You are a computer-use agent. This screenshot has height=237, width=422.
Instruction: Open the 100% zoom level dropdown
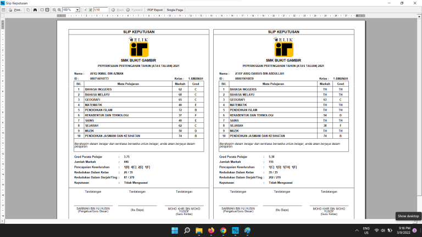tap(77, 10)
